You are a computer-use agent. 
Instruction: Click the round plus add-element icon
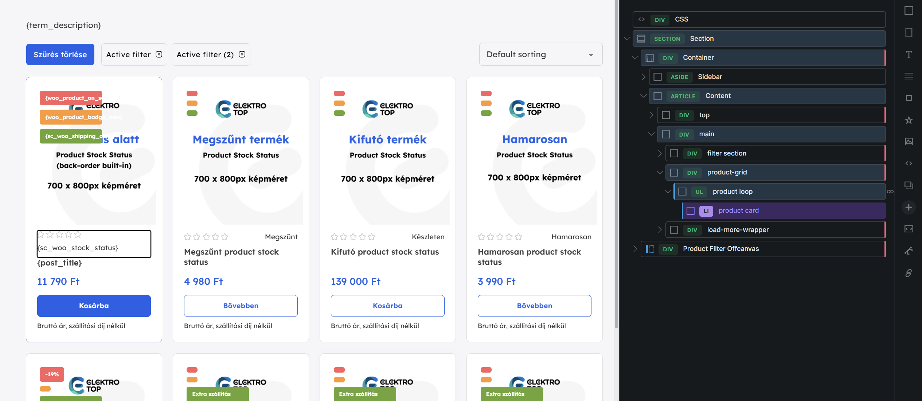pyautogui.click(x=909, y=207)
